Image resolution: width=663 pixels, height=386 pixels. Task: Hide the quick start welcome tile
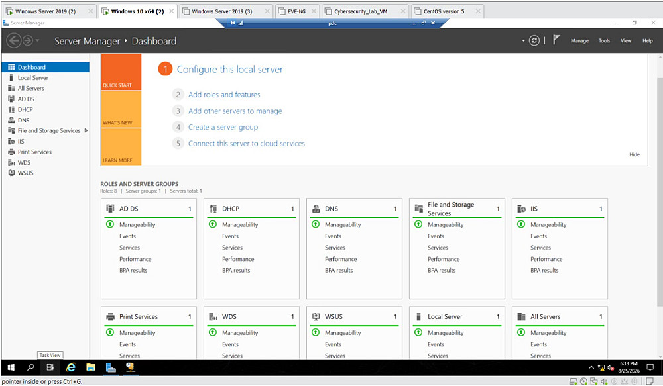coord(634,154)
